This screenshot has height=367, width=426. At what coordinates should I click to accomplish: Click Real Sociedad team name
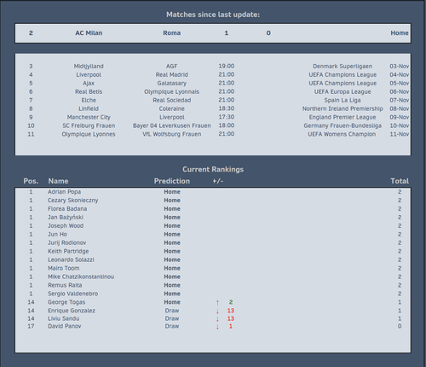point(172,100)
